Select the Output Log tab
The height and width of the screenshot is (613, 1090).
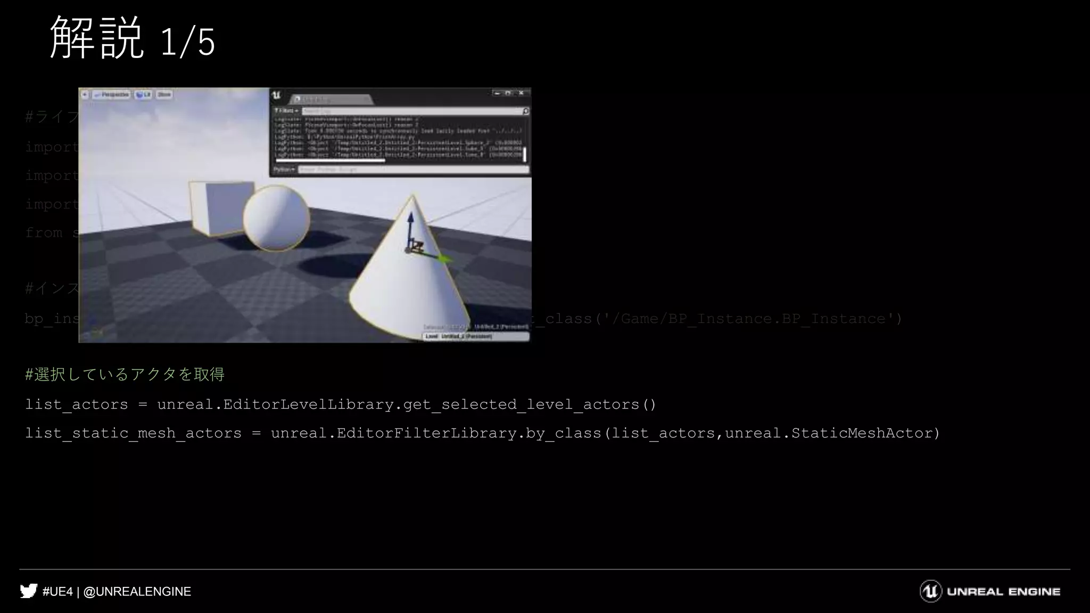click(x=331, y=100)
